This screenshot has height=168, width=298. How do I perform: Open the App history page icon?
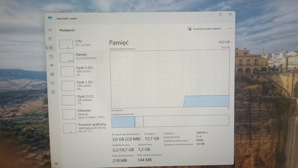(51, 56)
